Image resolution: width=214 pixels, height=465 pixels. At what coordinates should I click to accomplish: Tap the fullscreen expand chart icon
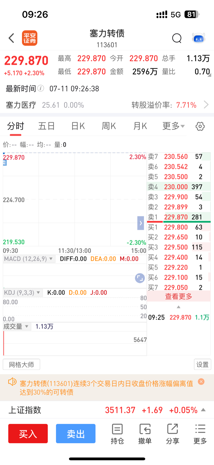pyautogui.click(x=140, y=278)
